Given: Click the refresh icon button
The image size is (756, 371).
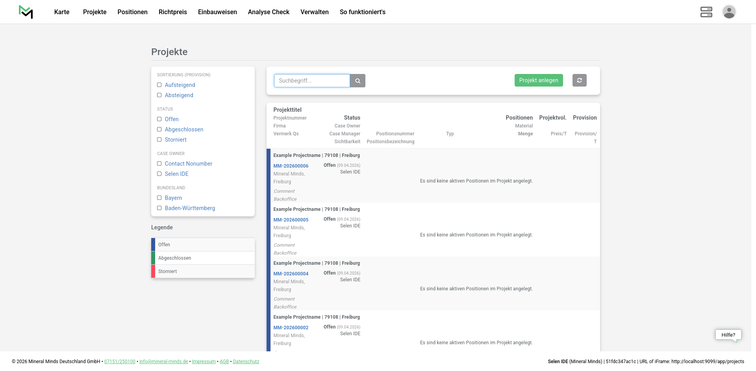Looking at the screenshot, I should click(x=579, y=80).
